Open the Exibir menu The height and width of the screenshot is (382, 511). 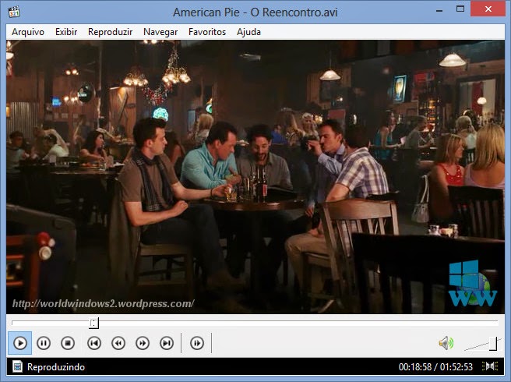point(66,32)
